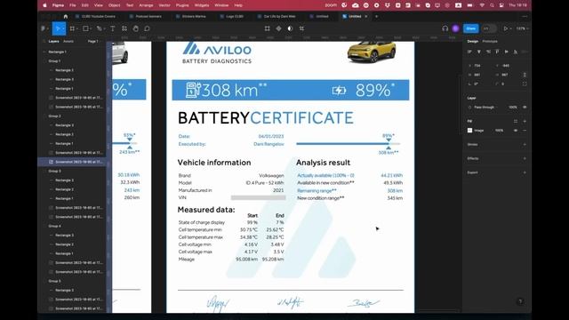The image size is (569, 320).
Task: Switch to the Prototype tab
Action: pyautogui.click(x=490, y=42)
